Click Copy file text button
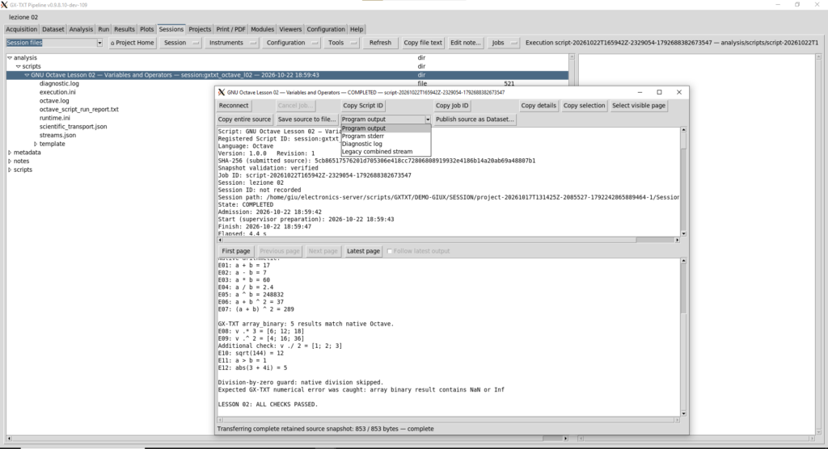The image size is (828, 449). tap(422, 43)
